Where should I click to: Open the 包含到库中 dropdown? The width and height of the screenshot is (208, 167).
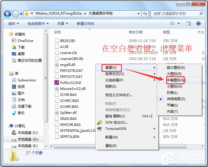(x=38, y=24)
